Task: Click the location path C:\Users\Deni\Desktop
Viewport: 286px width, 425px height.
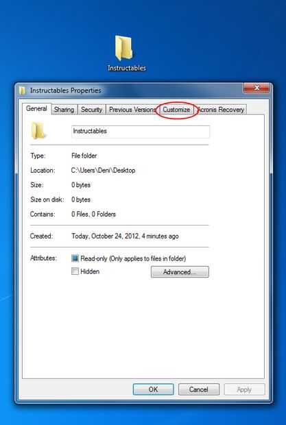Action: tap(104, 171)
